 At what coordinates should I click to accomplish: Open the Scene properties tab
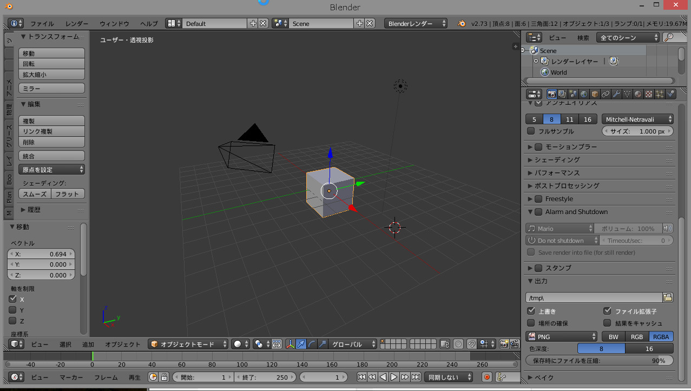[x=573, y=94]
